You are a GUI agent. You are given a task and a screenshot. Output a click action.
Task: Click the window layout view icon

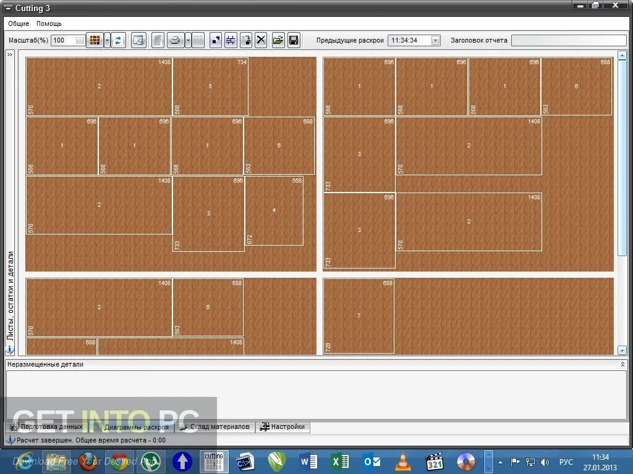[x=138, y=40]
